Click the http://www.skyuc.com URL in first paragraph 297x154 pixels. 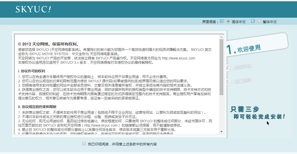[x=178, y=58]
